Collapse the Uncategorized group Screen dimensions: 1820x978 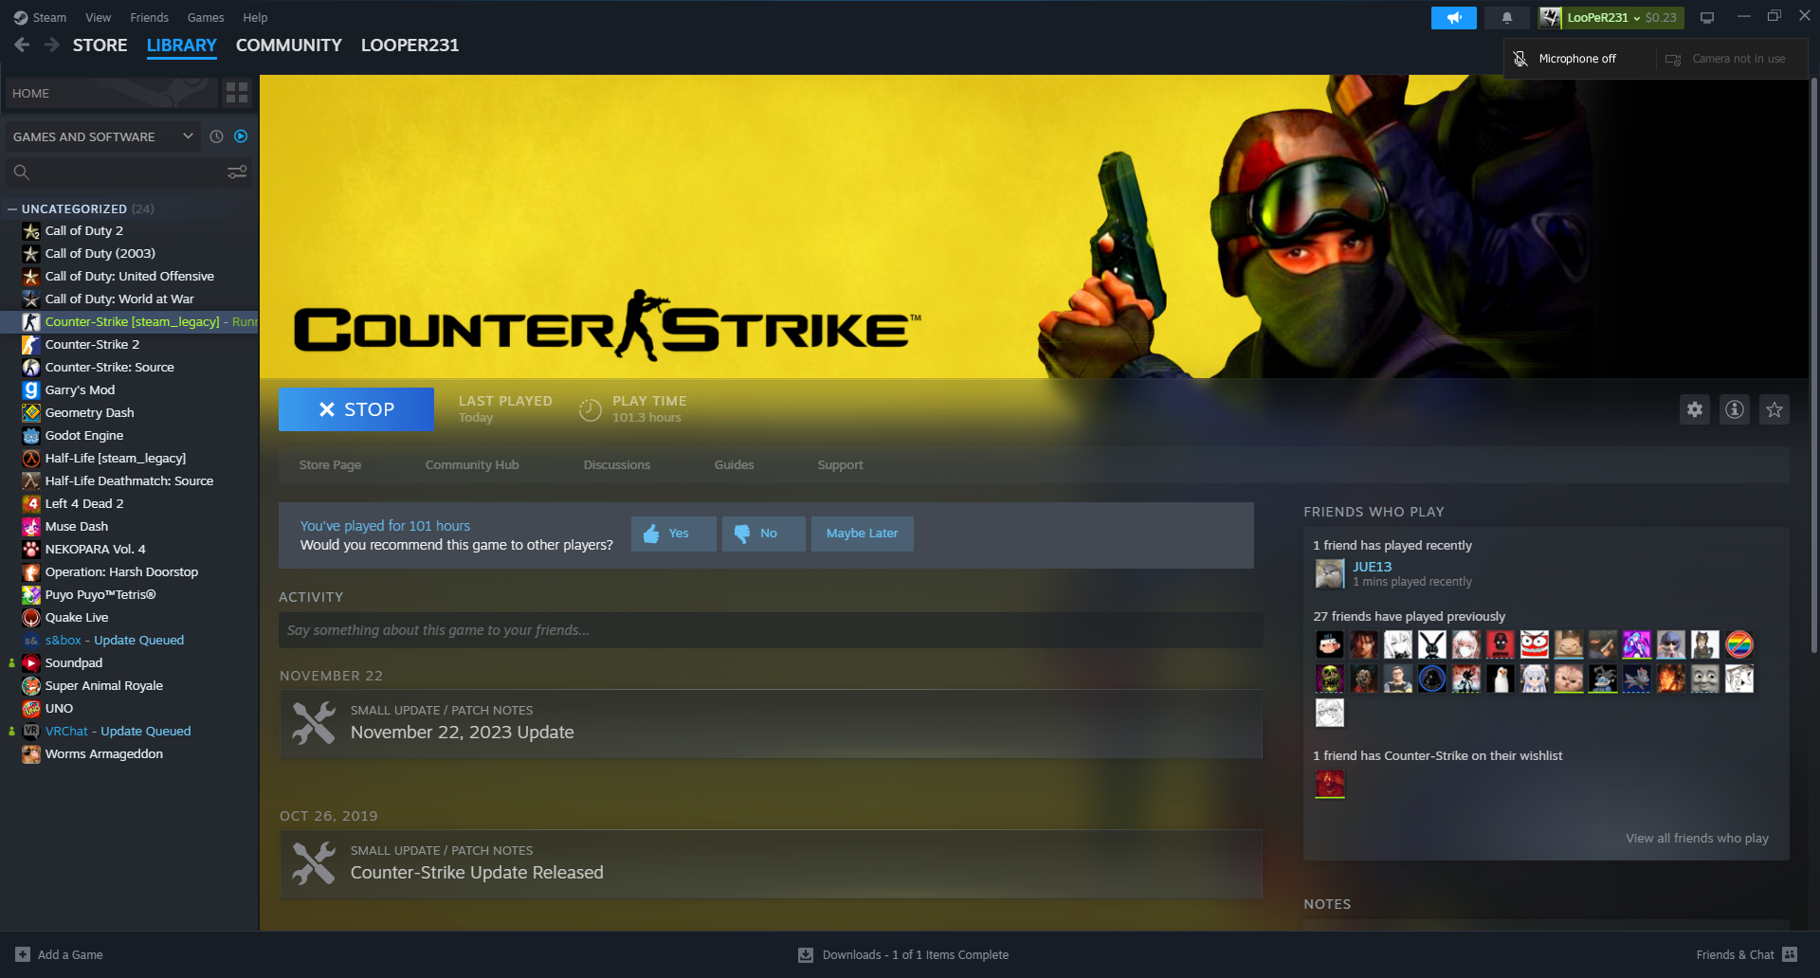tap(12, 209)
